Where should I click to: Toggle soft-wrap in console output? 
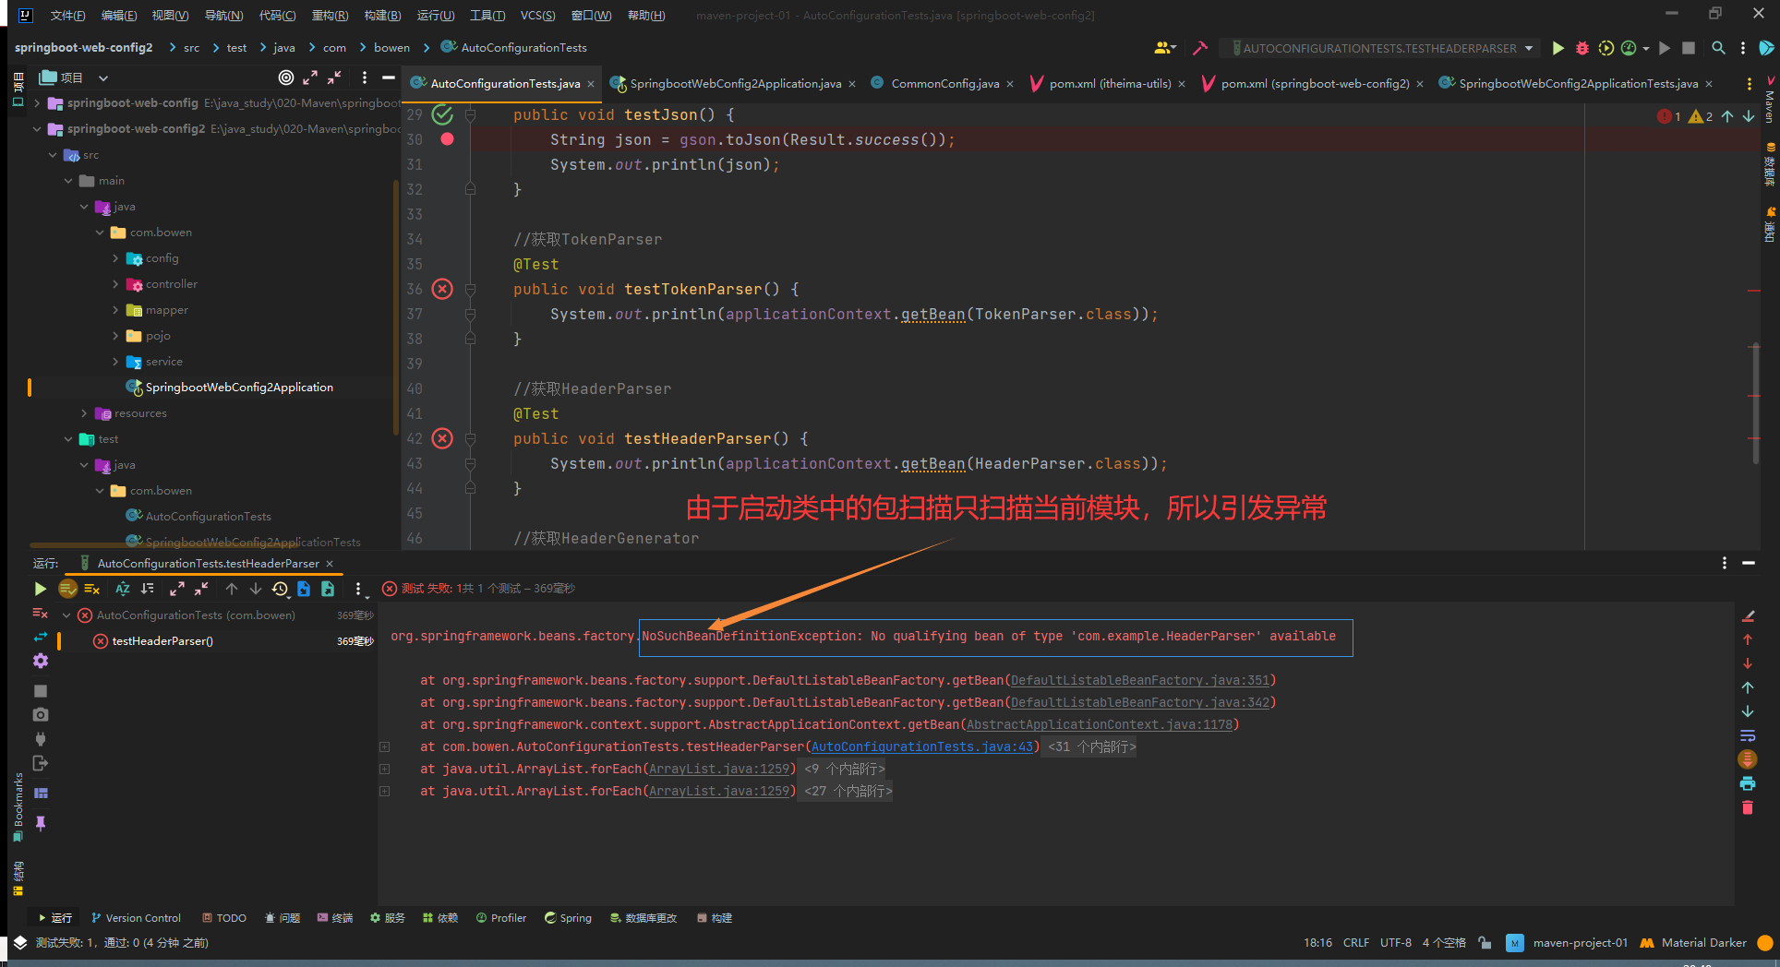coord(1748,735)
